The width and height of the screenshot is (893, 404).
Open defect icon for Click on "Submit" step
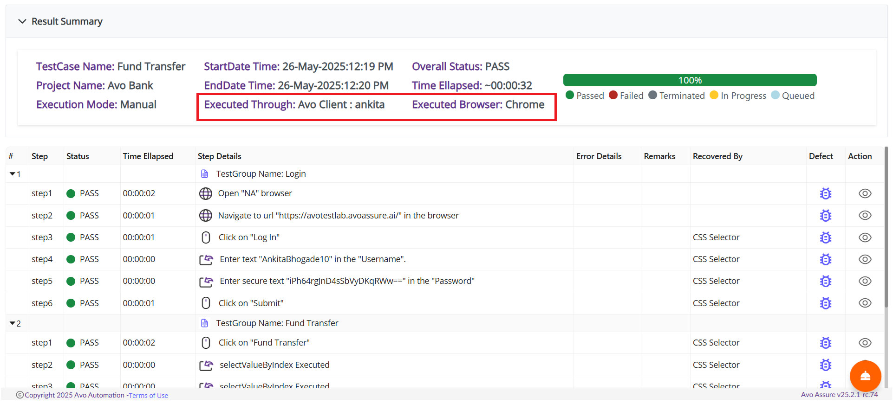point(825,303)
